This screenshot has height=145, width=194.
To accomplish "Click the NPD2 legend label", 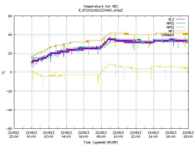I will pos(170,27).
